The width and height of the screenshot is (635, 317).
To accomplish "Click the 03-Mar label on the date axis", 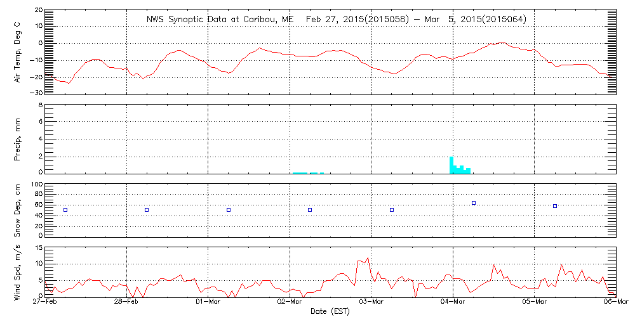I will point(371,303).
